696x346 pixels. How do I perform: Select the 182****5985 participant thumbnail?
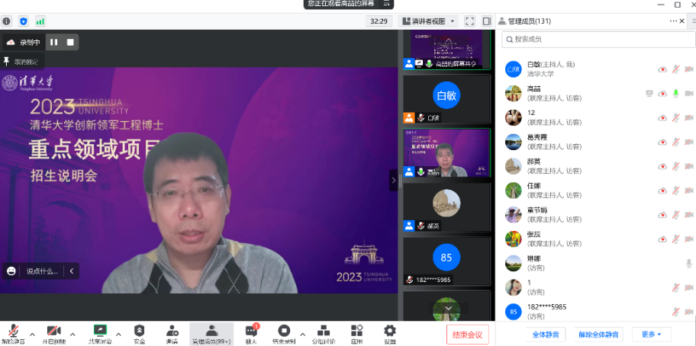tap(446, 261)
